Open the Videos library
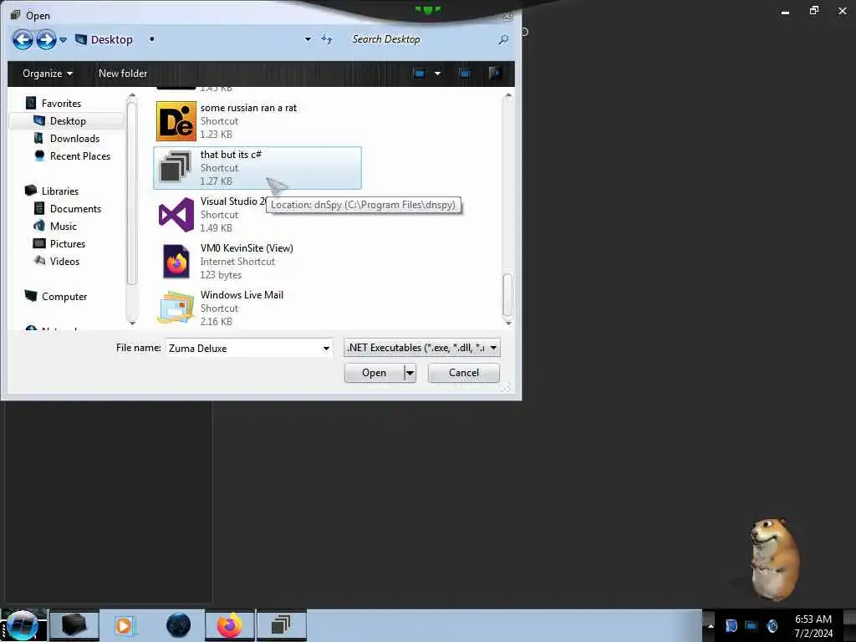Viewport: 856px width, 642px height. tap(64, 261)
